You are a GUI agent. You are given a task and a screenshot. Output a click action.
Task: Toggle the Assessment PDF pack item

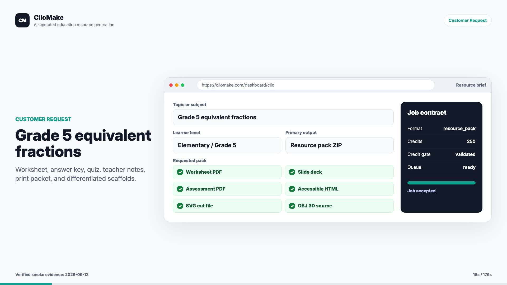pyautogui.click(x=227, y=189)
